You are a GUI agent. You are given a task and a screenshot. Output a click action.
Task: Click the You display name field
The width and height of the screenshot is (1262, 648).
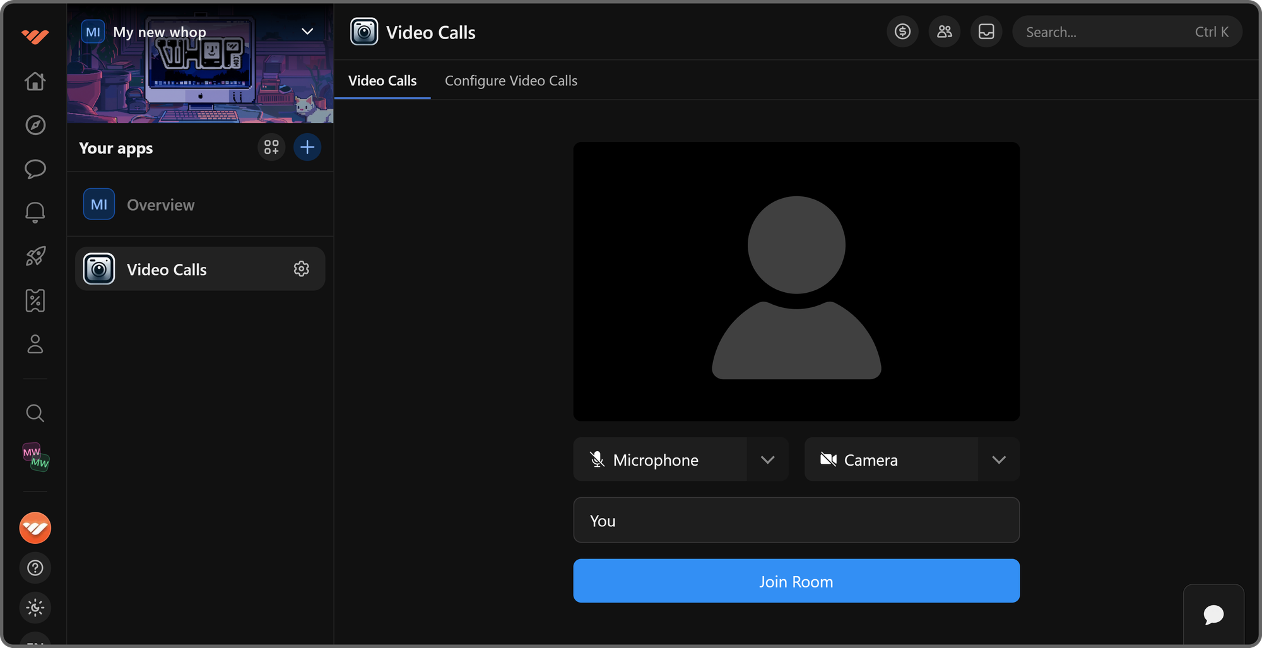coord(796,520)
